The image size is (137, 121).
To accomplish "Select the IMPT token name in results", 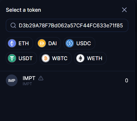I will coord(29,78).
